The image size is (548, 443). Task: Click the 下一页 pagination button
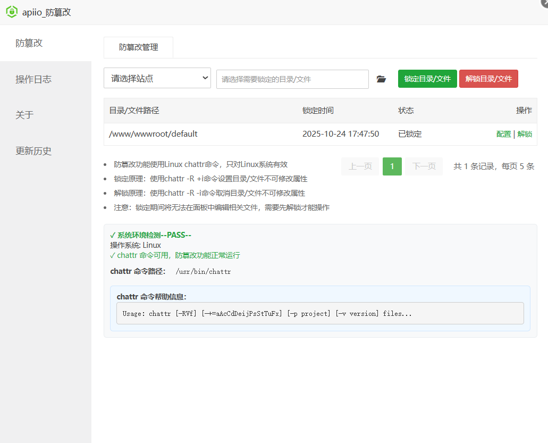[424, 166]
